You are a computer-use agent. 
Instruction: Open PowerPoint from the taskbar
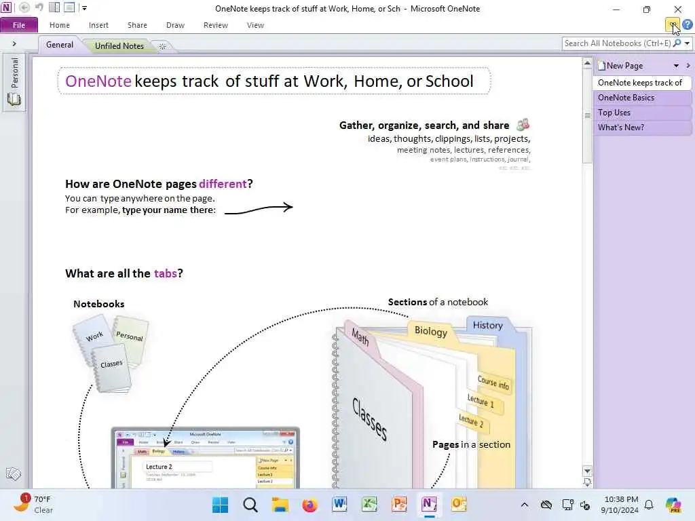coord(399,505)
